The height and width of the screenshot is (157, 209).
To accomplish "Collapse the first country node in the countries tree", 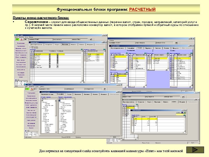I will 42,102.
